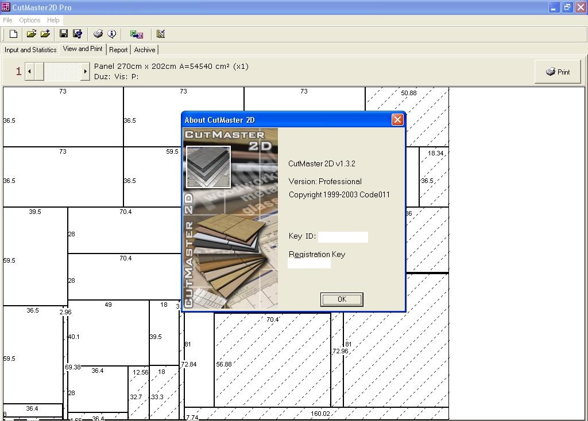Open the Help menu
The width and height of the screenshot is (588, 421).
(53, 20)
